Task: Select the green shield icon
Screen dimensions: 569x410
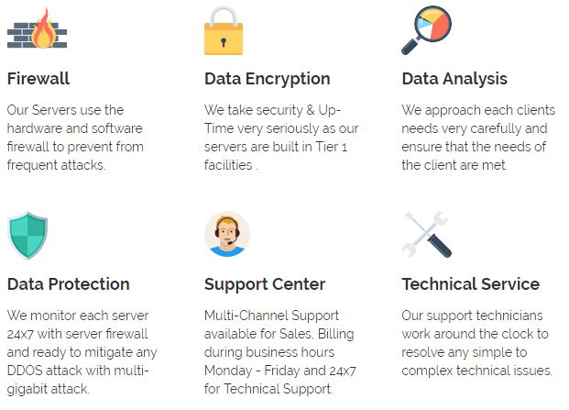Action: (x=27, y=236)
